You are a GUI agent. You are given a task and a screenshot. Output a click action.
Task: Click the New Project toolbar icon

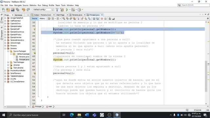(x=8, y=10)
